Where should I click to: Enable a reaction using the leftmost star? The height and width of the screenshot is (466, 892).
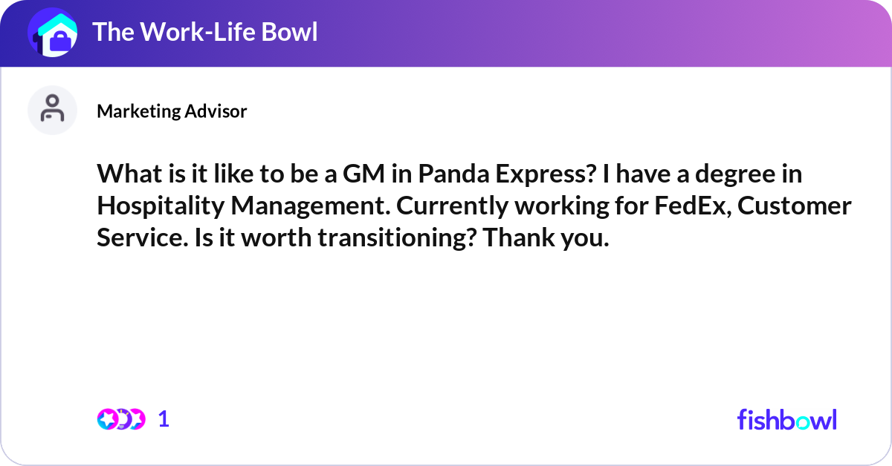[x=107, y=419]
